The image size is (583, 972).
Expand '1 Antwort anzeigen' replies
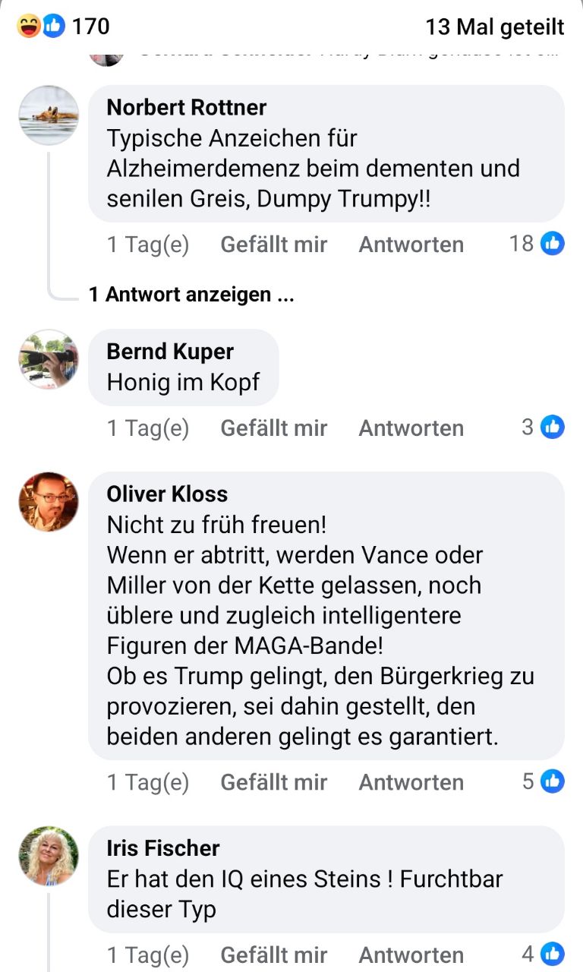191,295
